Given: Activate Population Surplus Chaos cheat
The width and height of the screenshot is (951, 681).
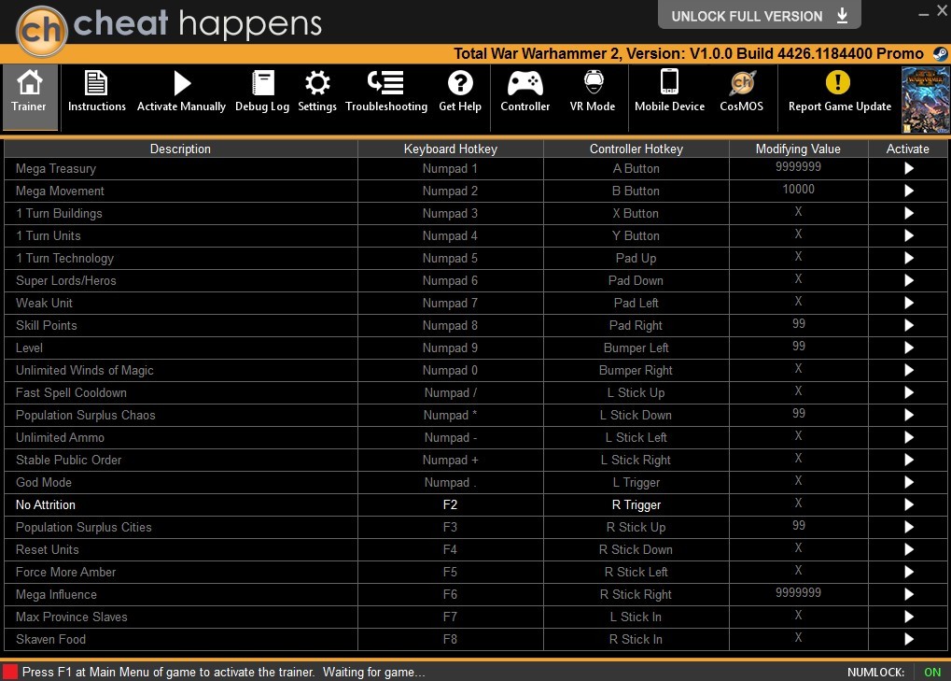Looking at the screenshot, I should click(909, 416).
